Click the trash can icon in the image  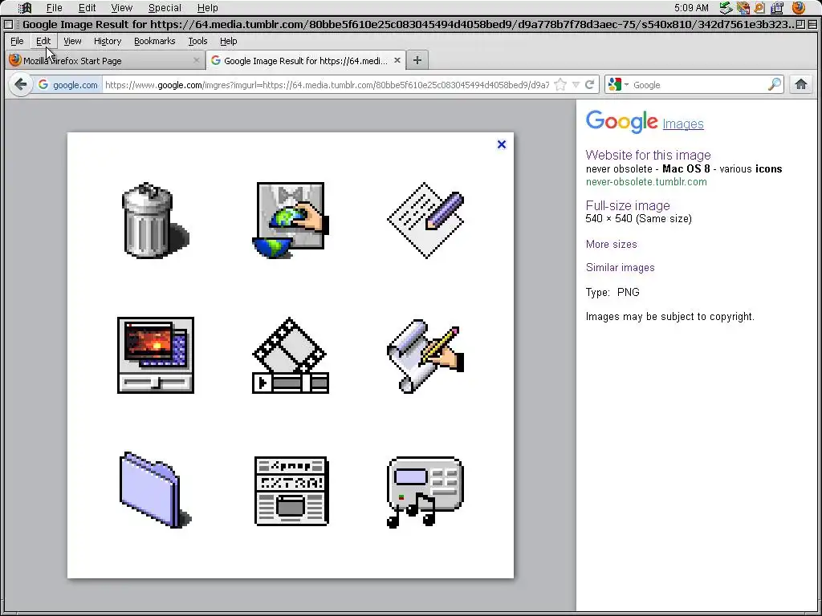point(155,221)
